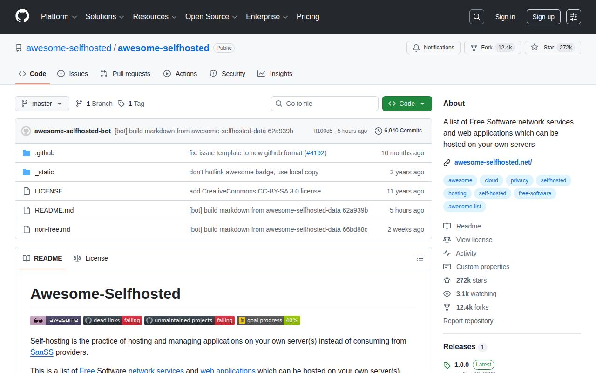
Task: Toggle the README outline list view
Action: point(420,258)
